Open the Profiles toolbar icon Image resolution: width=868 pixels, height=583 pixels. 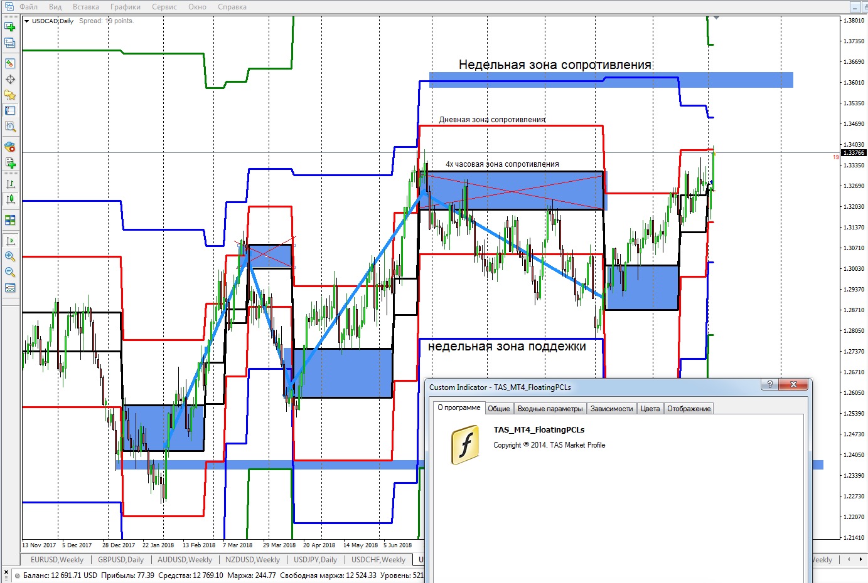[x=10, y=43]
